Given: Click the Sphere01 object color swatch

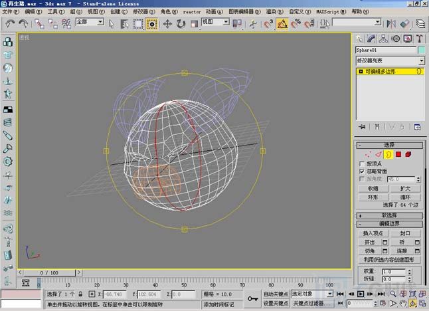Looking at the screenshot, I should coord(422,50).
